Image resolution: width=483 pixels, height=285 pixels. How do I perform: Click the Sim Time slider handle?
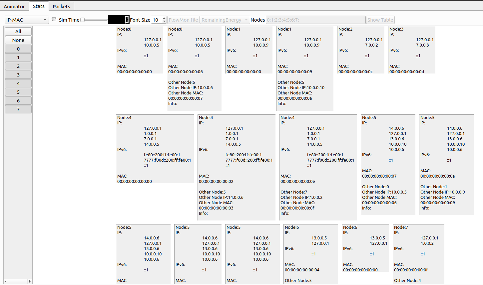click(x=82, y=20)
